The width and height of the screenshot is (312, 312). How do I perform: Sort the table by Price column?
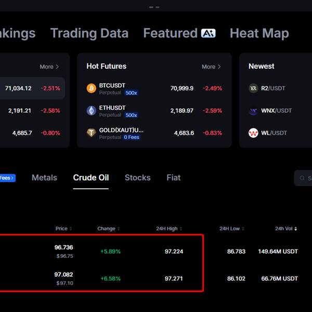(x=64, y=229)
